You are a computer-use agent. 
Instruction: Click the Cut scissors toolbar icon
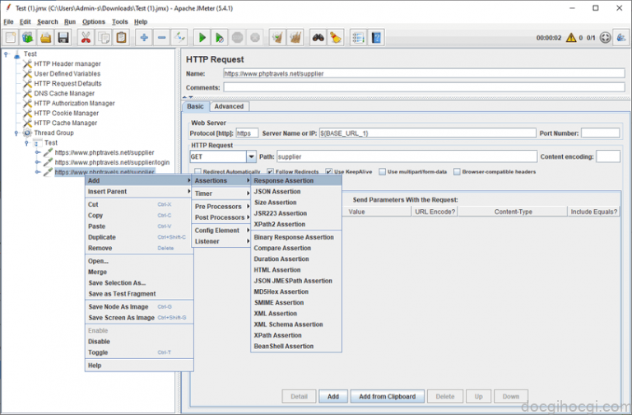click(x=86, y=38)
